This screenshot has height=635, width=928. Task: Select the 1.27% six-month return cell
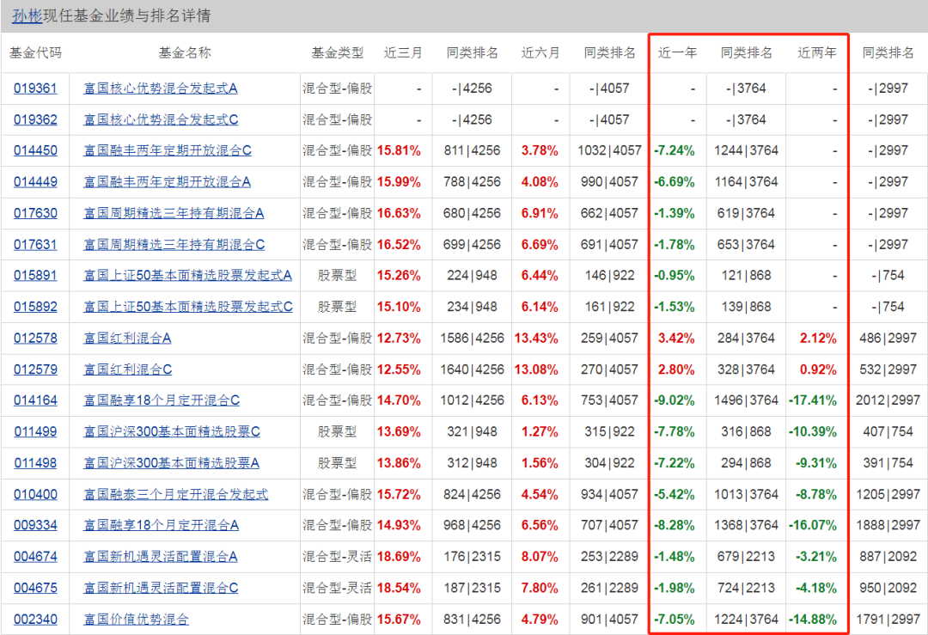click(x=540, y=431)
